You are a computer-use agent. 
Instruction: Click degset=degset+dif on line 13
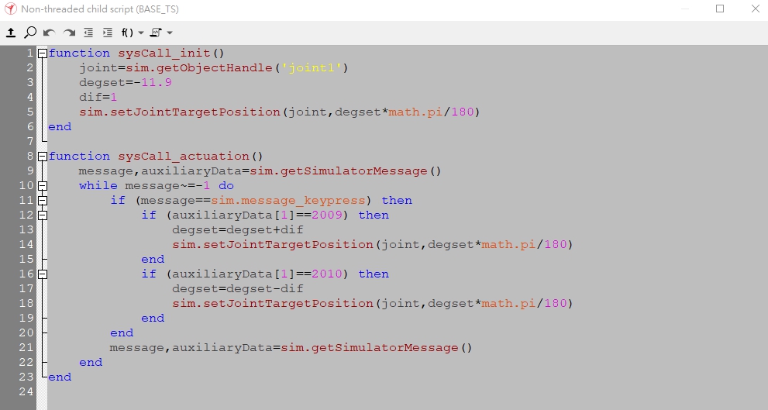(238, 229)
